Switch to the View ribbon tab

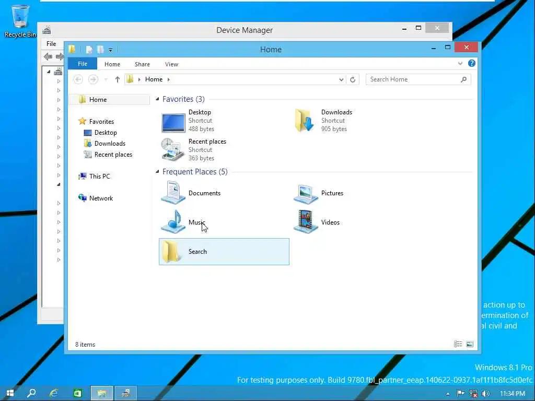171,64
